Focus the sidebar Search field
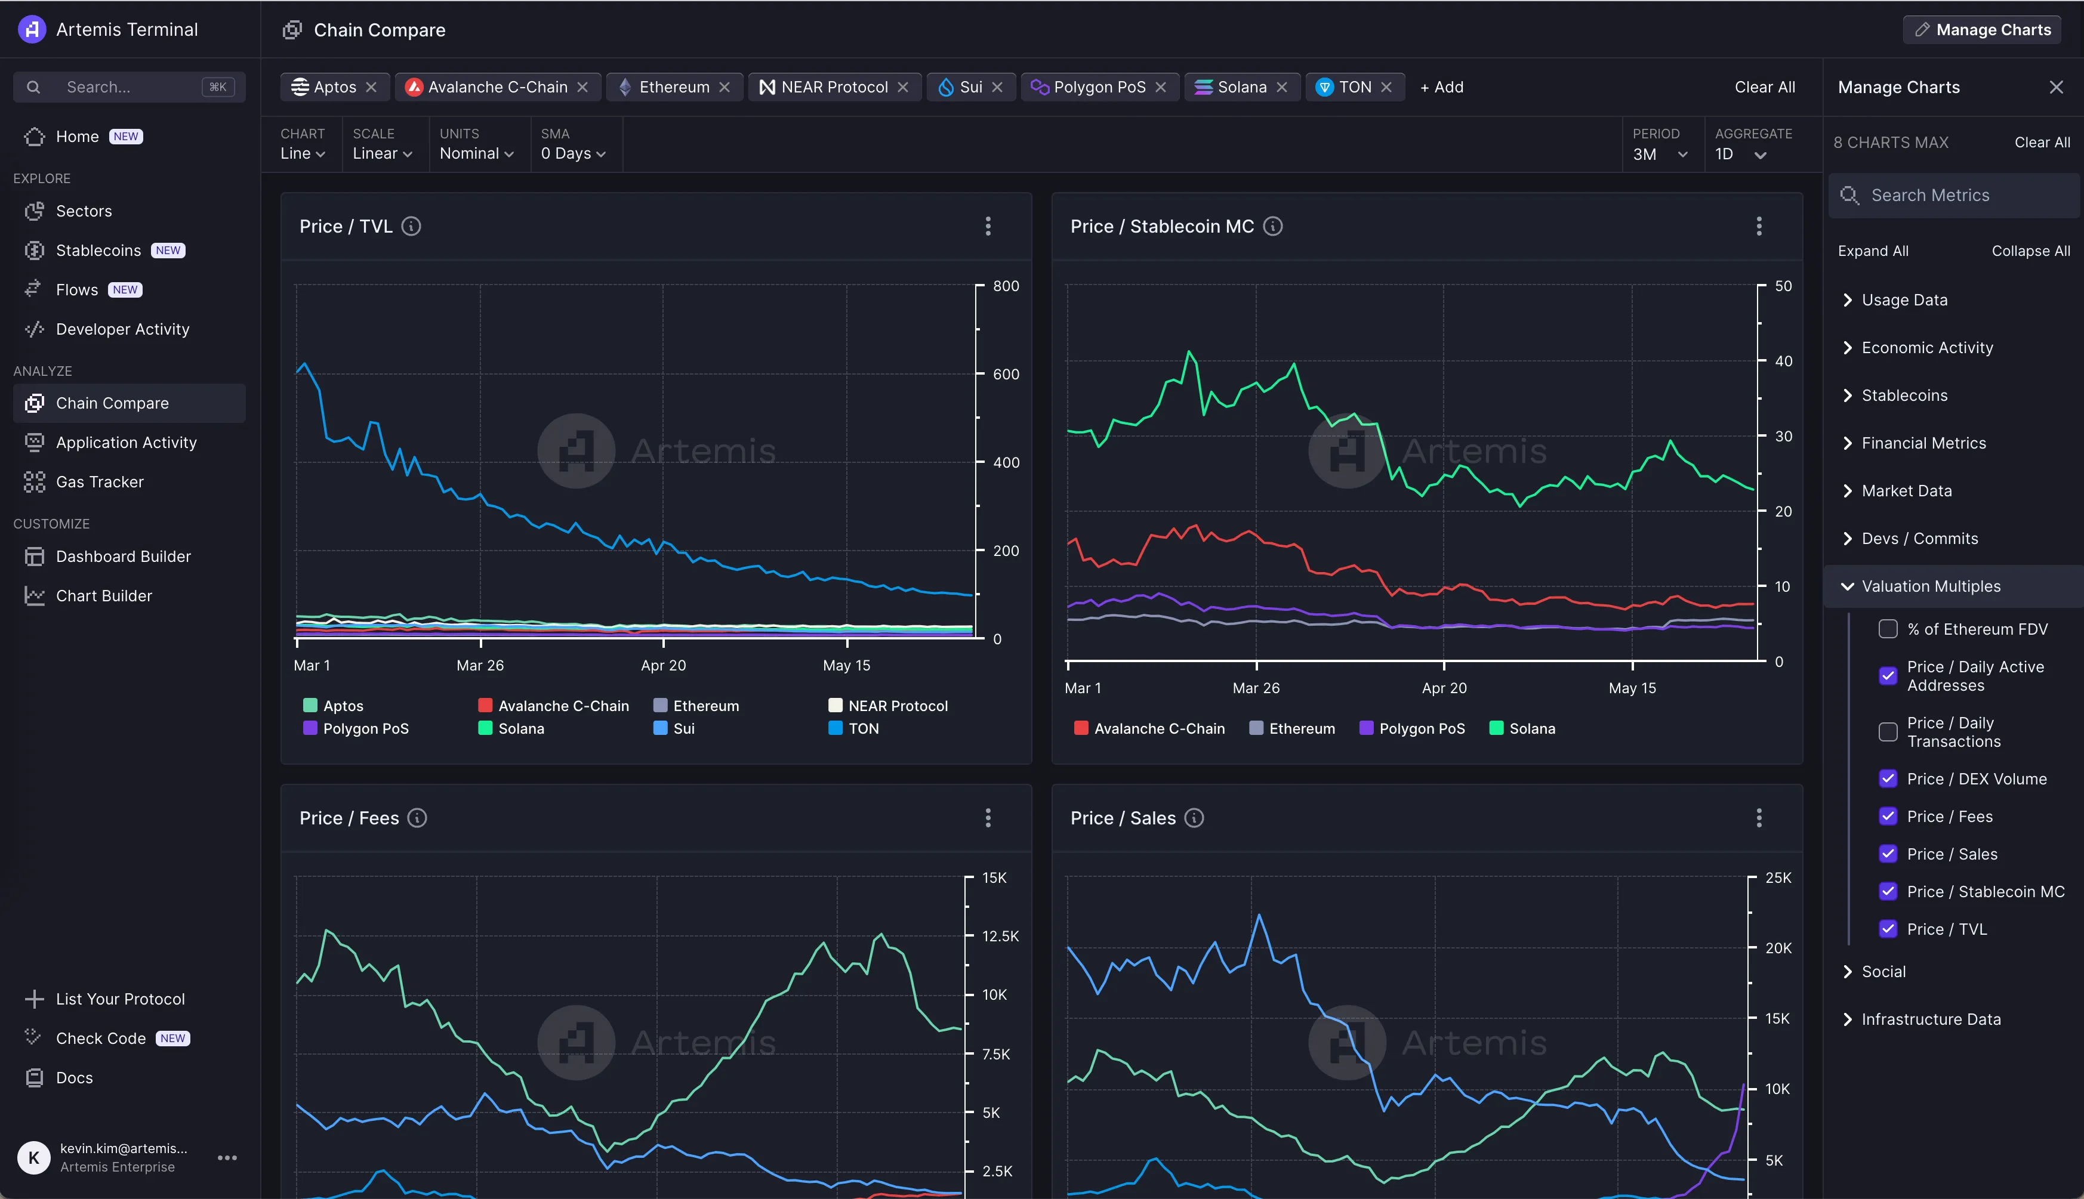This screenshot has width=2084, height=1199. [x=130, y=87]
